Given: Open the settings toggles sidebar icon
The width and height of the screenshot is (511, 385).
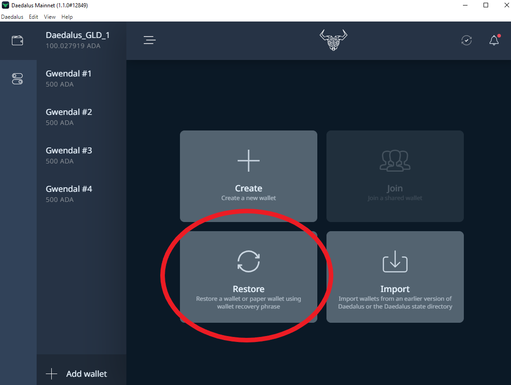Looking at the screenshot, I should tap(17, 79).
